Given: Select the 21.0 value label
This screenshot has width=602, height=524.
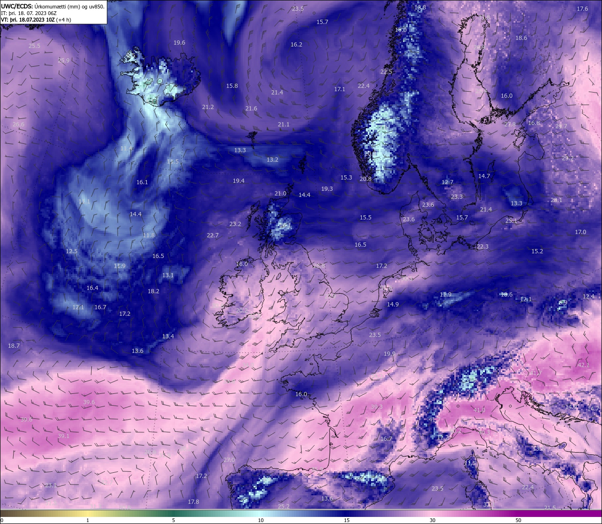Looking at the screenshot, I should pos(280,194).
